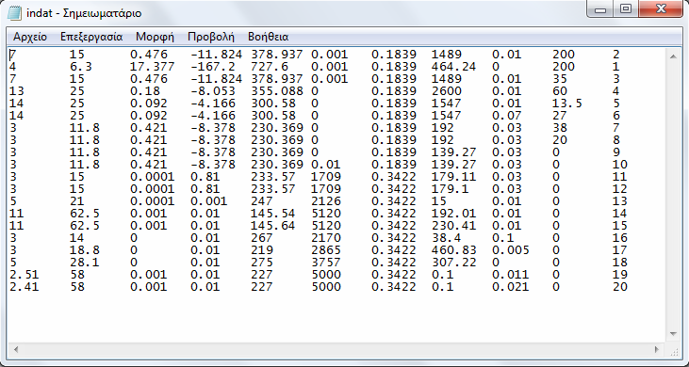Click the value 2170
This screenshot has width=689, height=367.
pos(325,238)
